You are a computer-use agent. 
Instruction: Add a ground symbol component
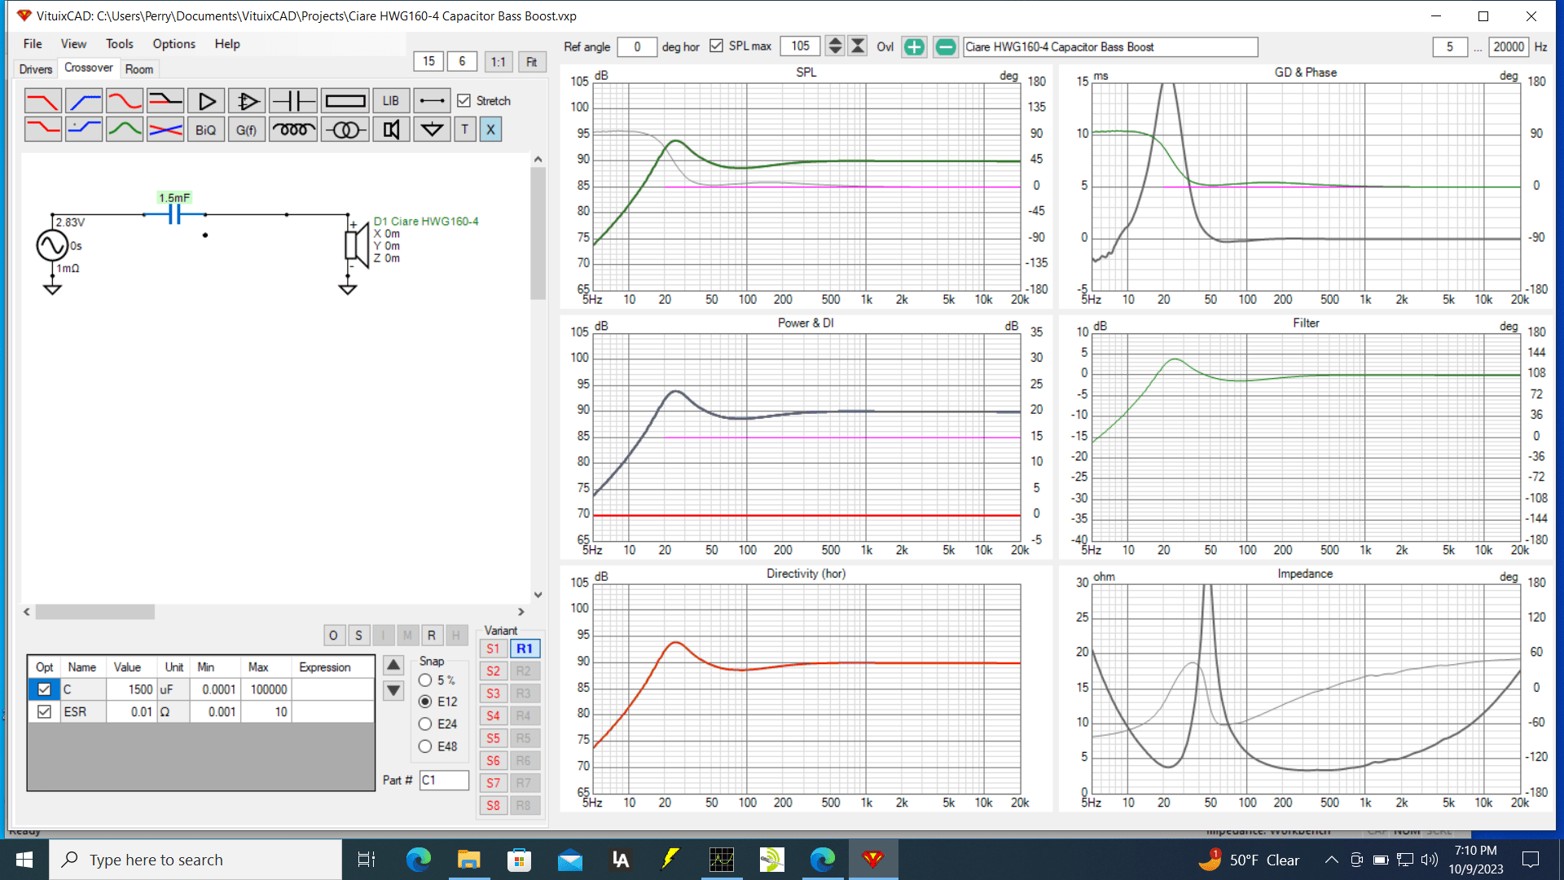432,130
